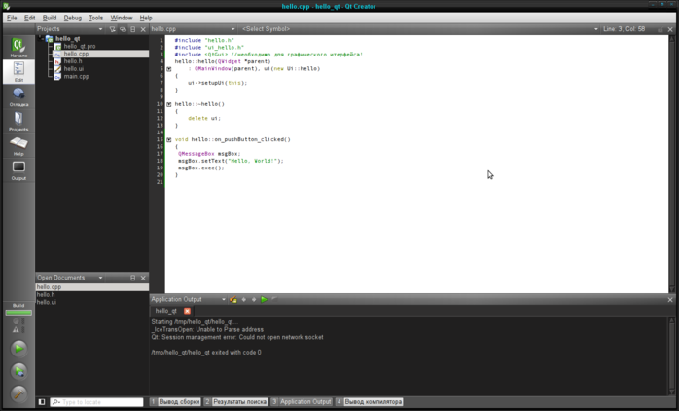Select hello.h in the Projects tree
Screen dimensions: 679x411
pyautogui.click(x=73, y=61)
